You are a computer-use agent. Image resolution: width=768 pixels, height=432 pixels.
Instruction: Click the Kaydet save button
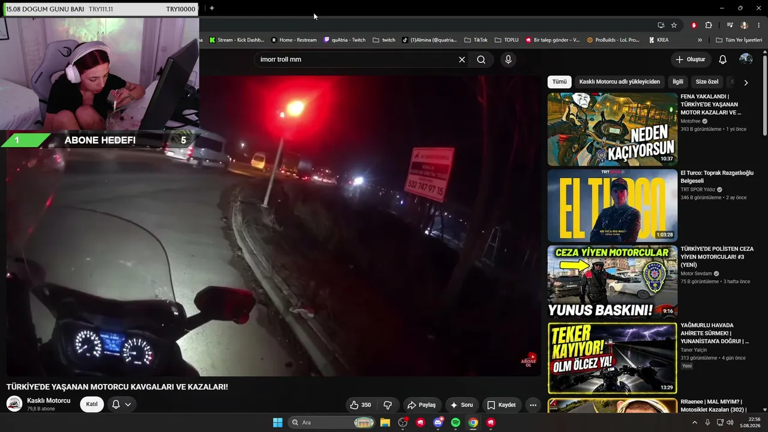502,405
